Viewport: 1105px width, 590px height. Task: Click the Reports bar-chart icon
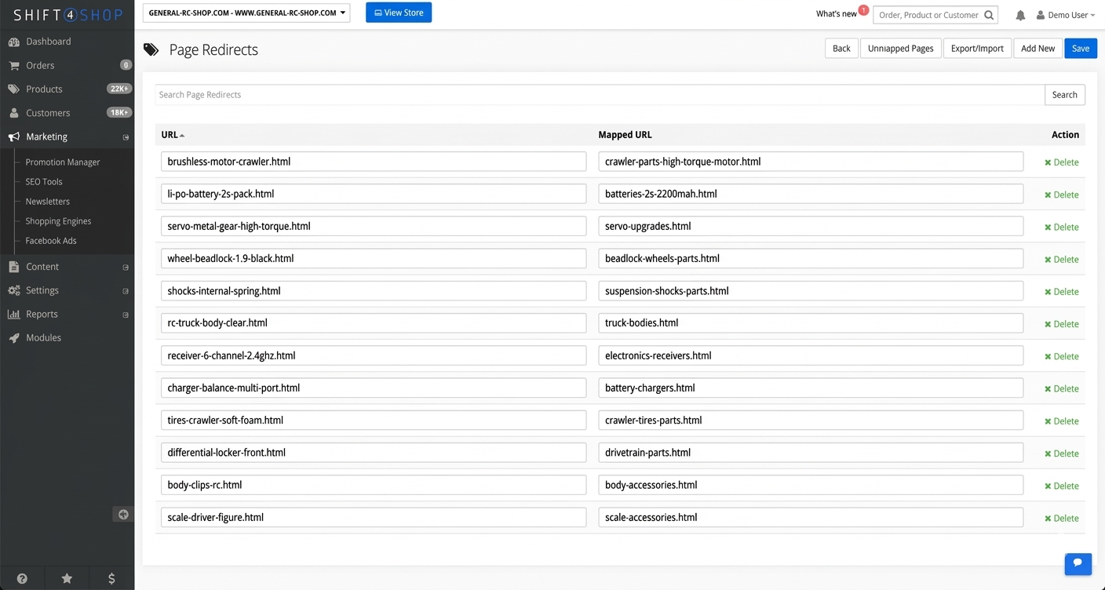pos(13,314)
